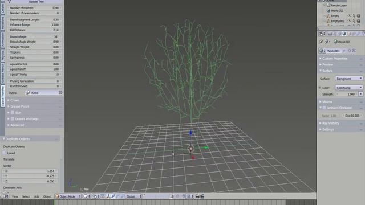Toggle the 3D manipulator widget icon
The image size is (365, 205).
[x=108, y=196]
